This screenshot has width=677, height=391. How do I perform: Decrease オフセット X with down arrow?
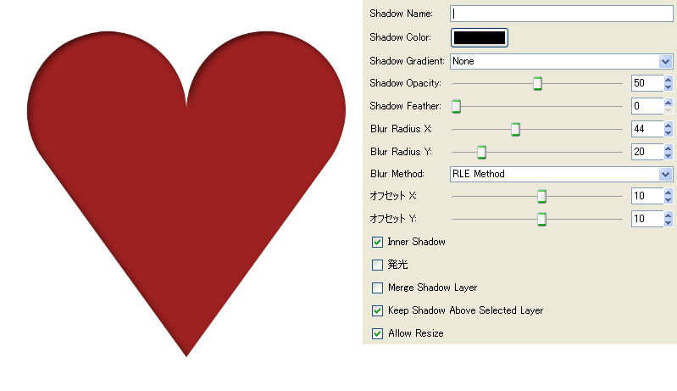click(669, 199)
